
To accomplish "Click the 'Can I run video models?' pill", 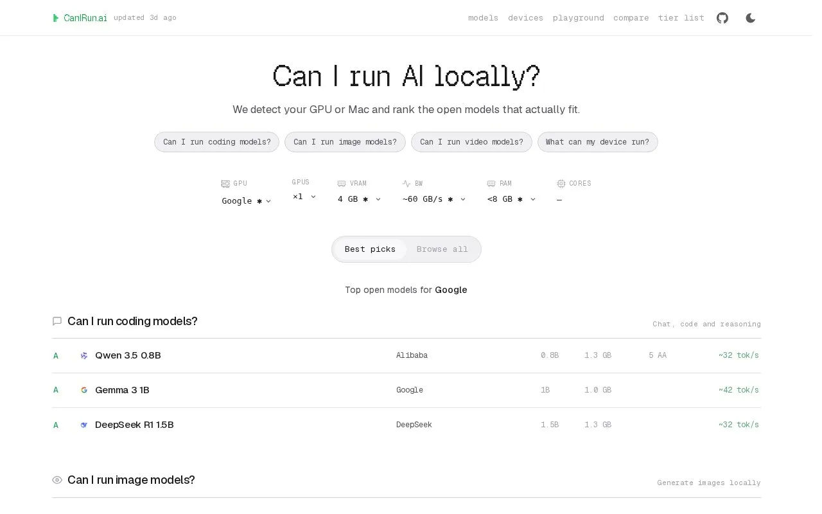I will 471,142.
